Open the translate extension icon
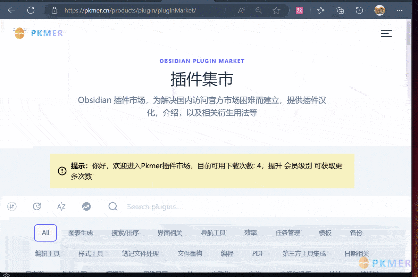This screenshot has width=418, height=277. pyautogui.click(x=299, y=10)
